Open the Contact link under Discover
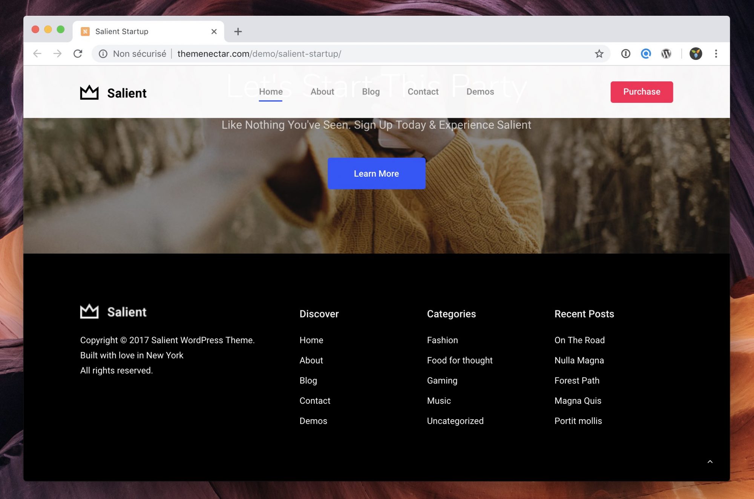 (x=315, y=401)
